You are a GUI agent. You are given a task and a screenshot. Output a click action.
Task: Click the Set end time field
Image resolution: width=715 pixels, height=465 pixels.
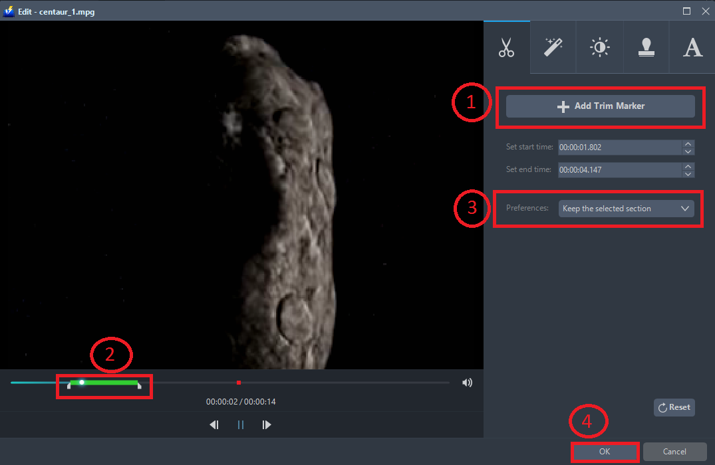coord(619,170)
